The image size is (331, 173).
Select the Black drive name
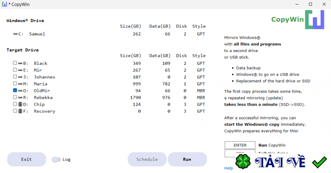[x=41, y=63]
